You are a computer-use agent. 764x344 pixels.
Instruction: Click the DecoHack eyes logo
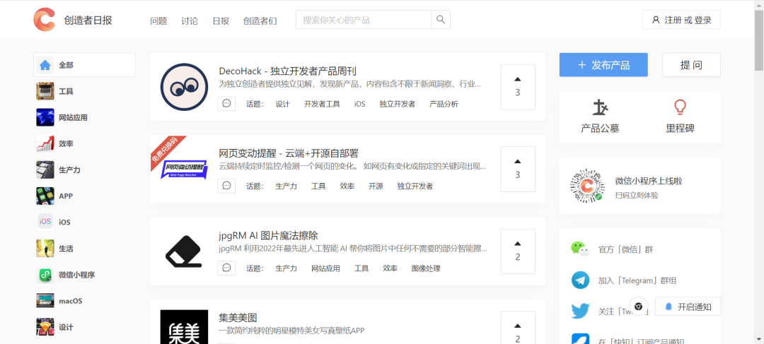184,87
